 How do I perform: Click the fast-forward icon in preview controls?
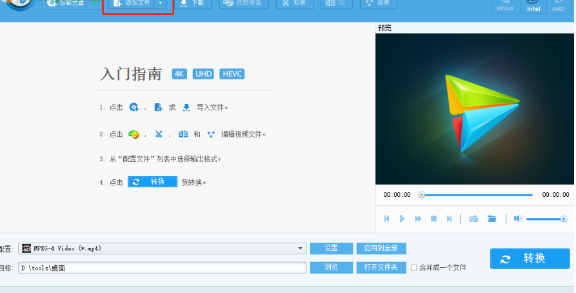(418, 219)
